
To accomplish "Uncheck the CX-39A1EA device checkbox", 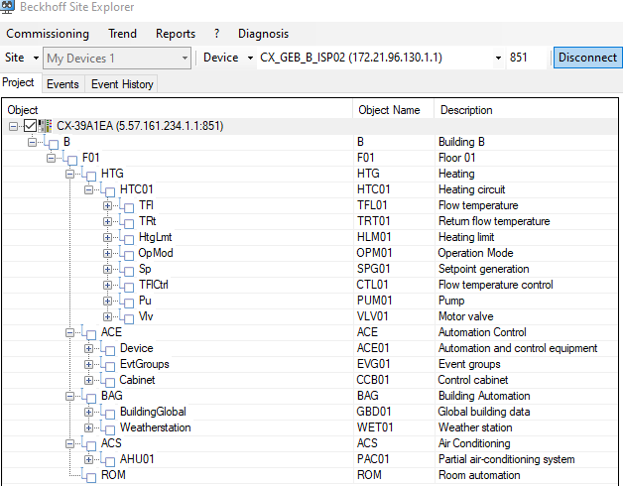I will [x=30, y=126].
